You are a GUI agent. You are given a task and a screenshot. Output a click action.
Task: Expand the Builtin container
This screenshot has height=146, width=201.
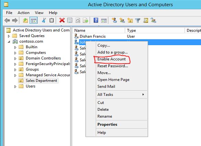15,48
